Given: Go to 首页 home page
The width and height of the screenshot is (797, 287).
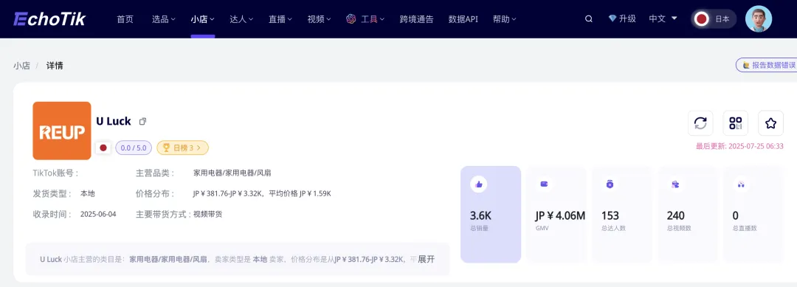Looking at the screenshot, I should tap(125, 18).
